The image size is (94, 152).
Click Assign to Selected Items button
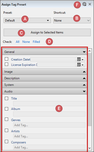47,32
